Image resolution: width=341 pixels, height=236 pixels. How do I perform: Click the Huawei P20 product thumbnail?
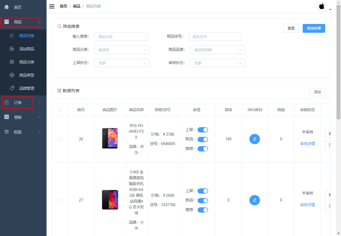pos(110,138)
